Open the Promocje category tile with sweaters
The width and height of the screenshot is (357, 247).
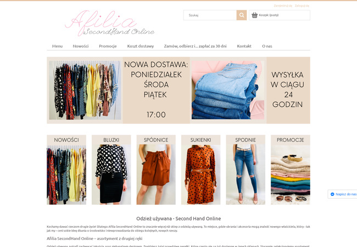pyautogui.click(x=291, y=170)
